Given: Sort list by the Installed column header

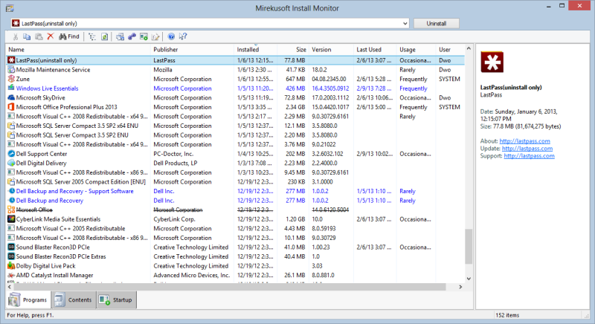Looking at the screenshot, I should (x=256, y=50).
